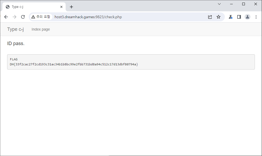The width and height of the screenshot is (262, 156).
Task: Focus the address bar URL field
Action: pyautogui.click(x=119, y=17)
